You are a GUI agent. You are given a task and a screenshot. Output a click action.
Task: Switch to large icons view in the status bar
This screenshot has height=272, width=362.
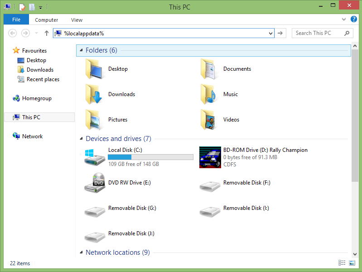(352, 263)
